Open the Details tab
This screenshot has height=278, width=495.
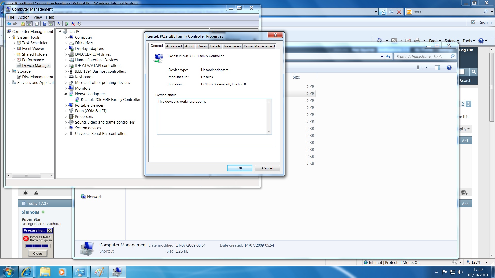tap(215, 46)
